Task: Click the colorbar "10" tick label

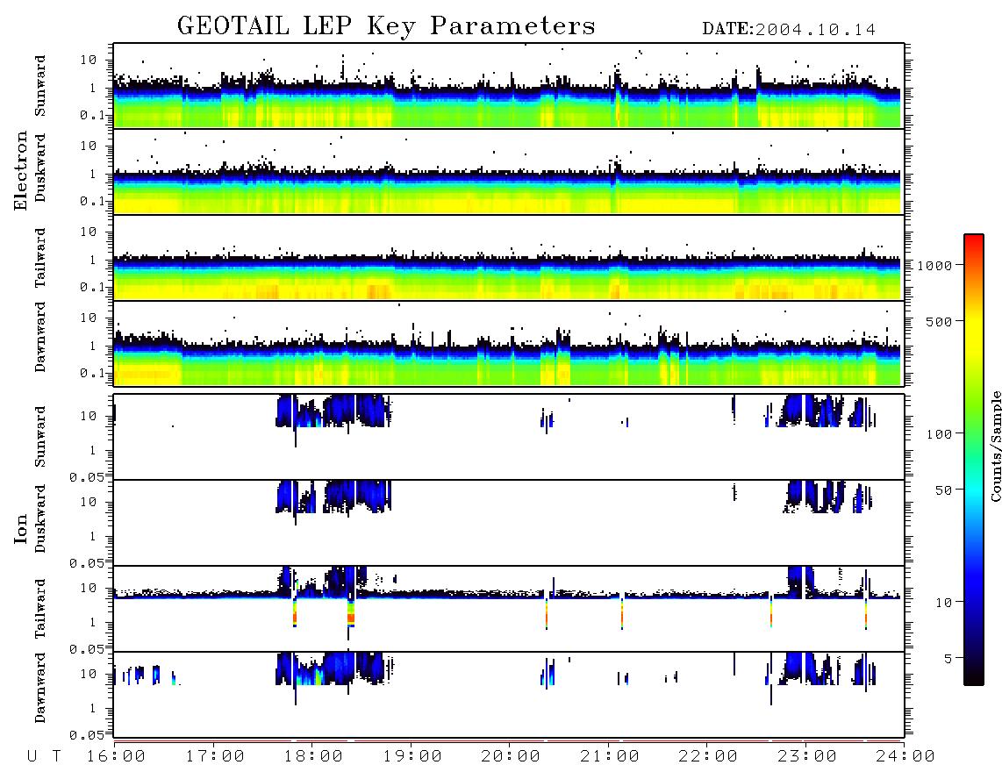Action: tap(943, 603)
